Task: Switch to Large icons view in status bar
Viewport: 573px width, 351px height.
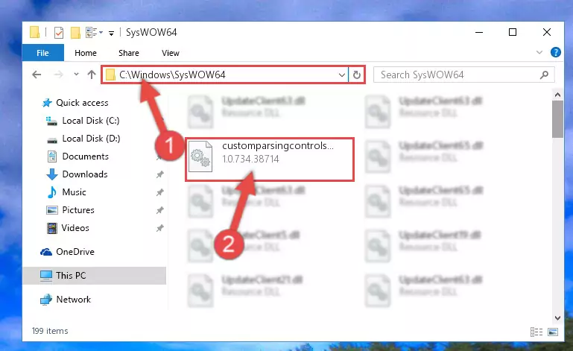Action: [553, 332]
